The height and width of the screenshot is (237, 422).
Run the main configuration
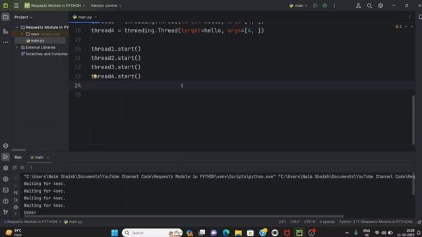pos(315,5)
